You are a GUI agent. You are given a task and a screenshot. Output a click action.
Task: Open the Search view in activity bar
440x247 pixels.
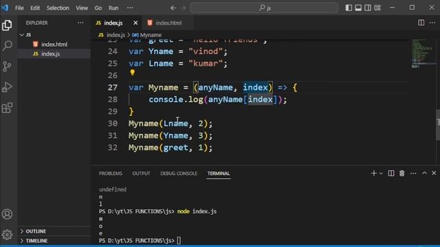click(x=7, y=46)
